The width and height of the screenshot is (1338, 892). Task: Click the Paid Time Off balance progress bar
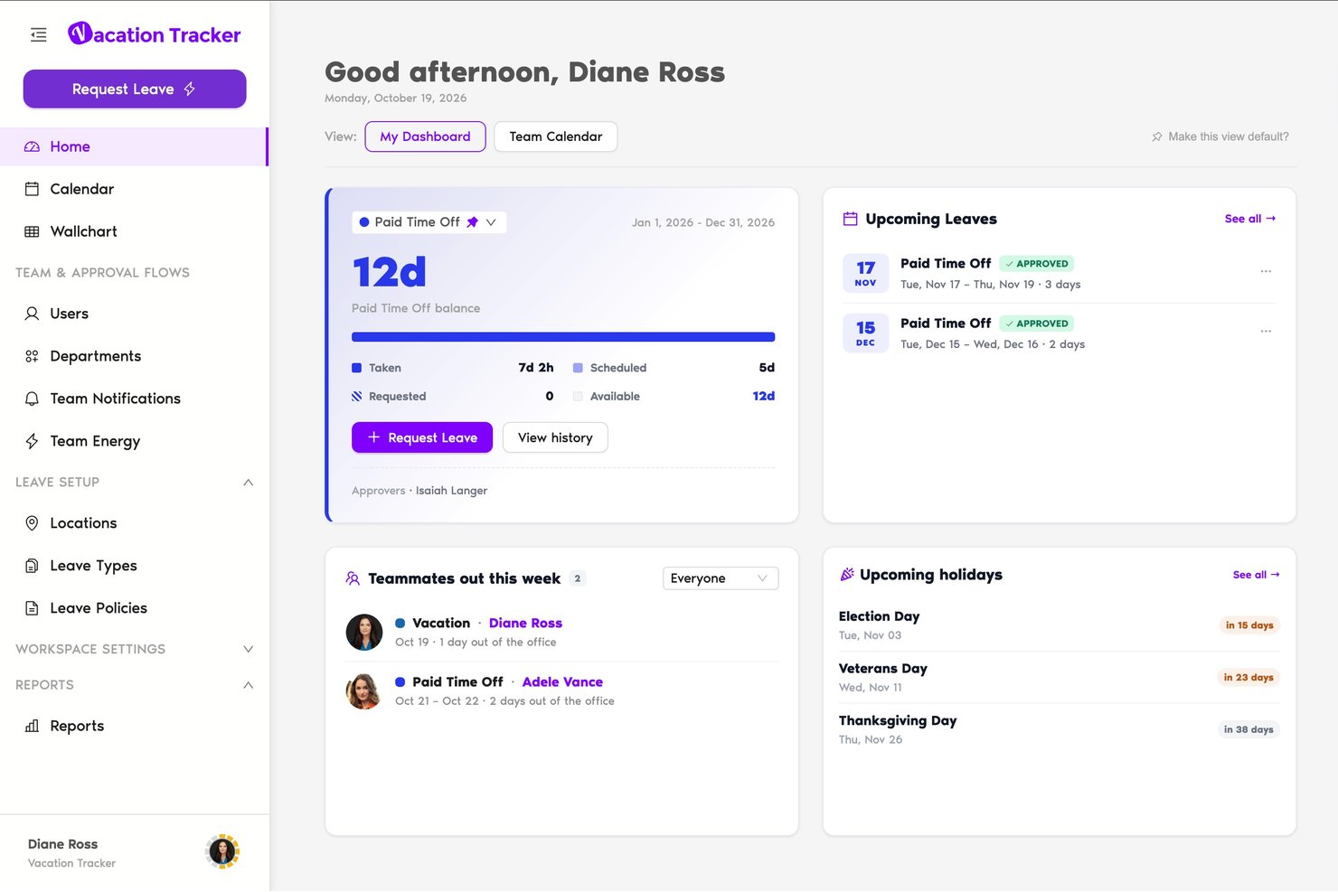[x=563, y=337]
